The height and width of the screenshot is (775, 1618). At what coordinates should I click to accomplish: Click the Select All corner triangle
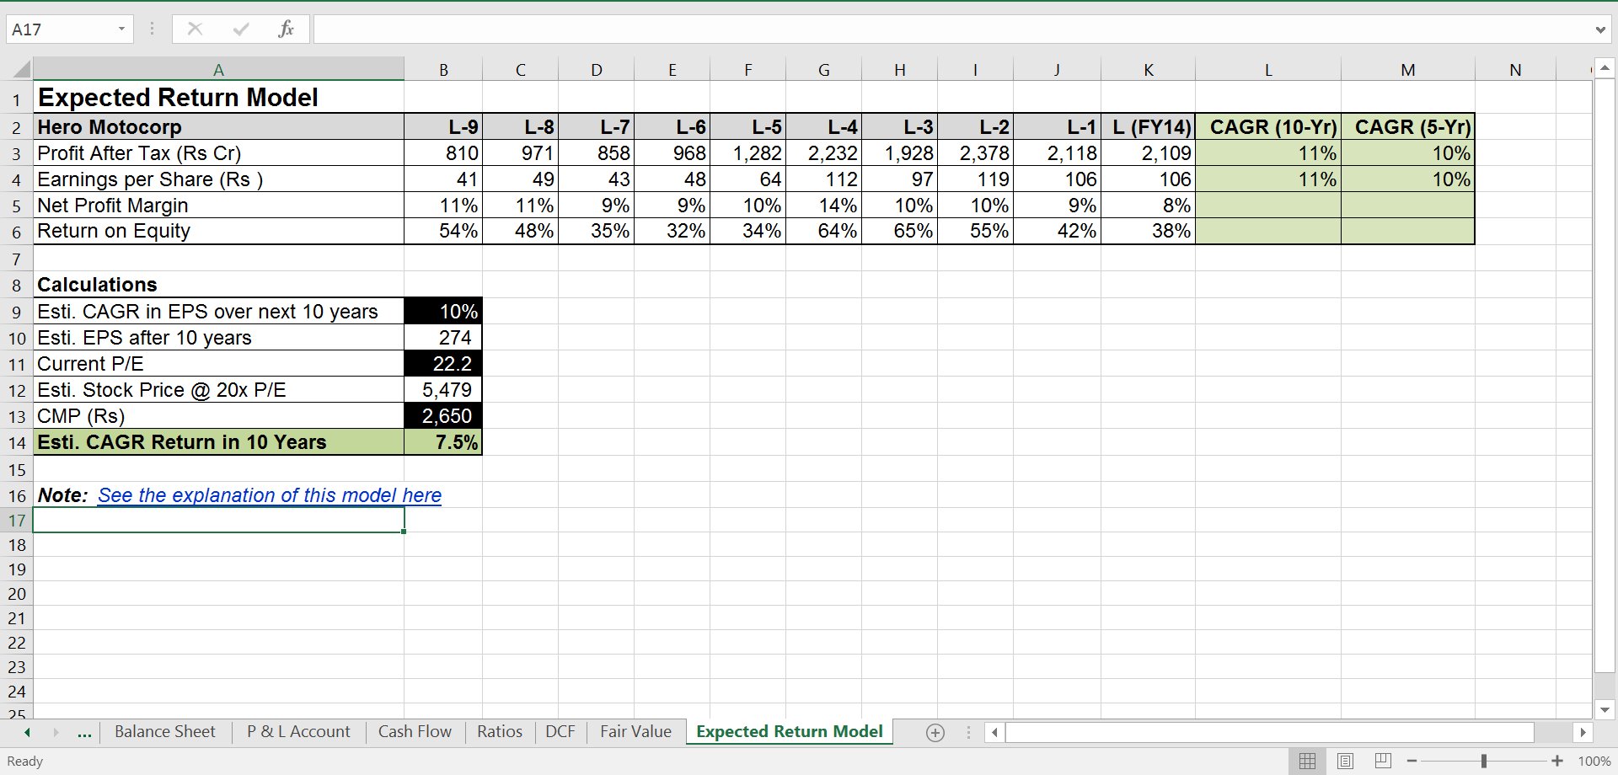[x=21, y=69]
